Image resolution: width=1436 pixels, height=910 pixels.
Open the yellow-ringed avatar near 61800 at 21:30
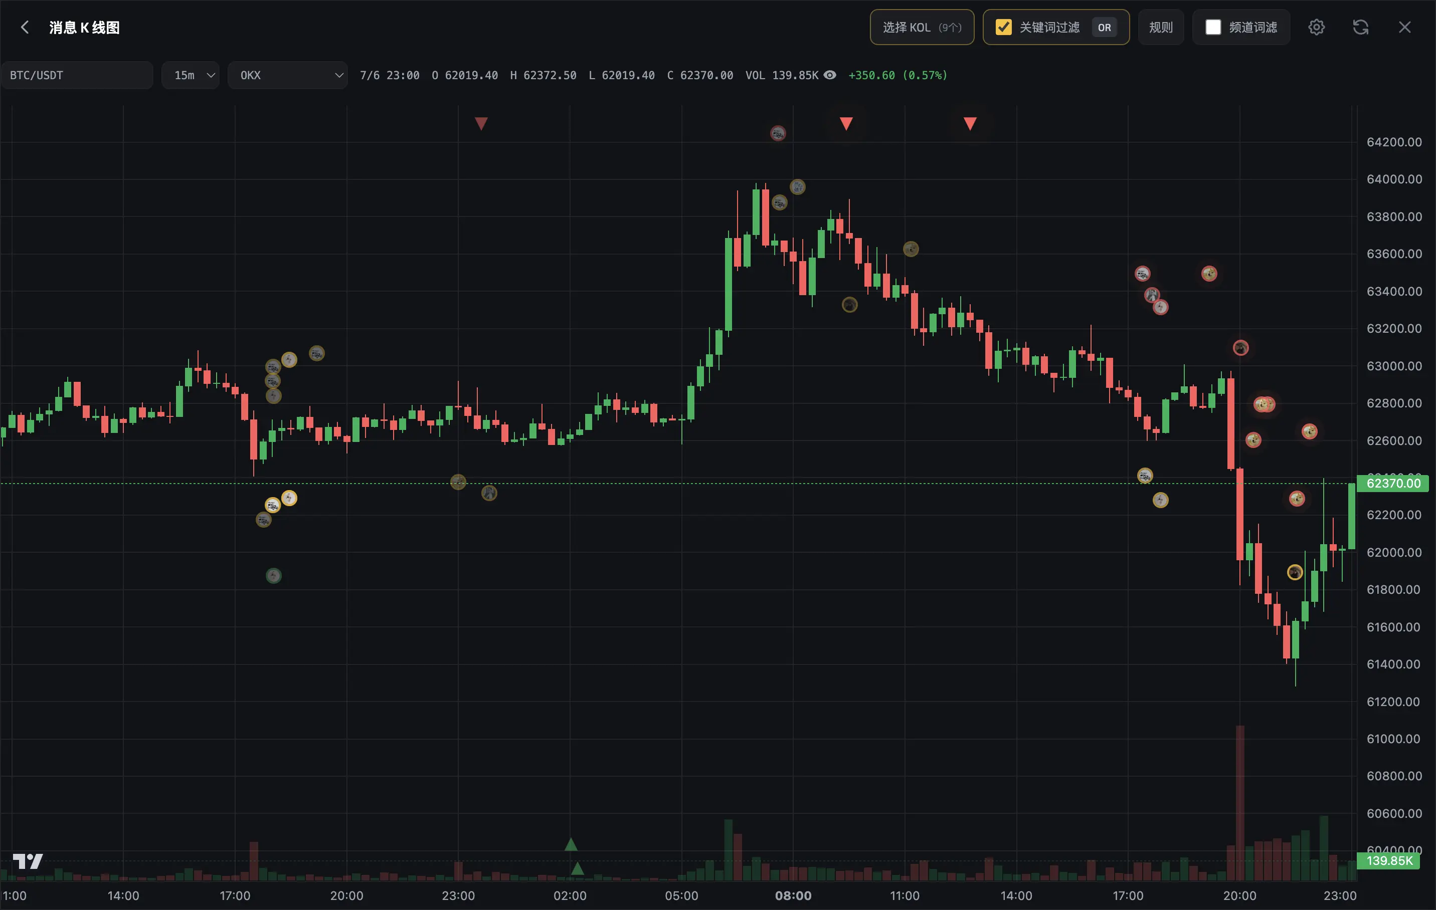[1295, 572]
